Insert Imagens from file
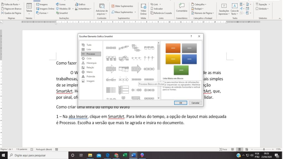The height and width of the screenshot is (159, 283). click(42, 4)
